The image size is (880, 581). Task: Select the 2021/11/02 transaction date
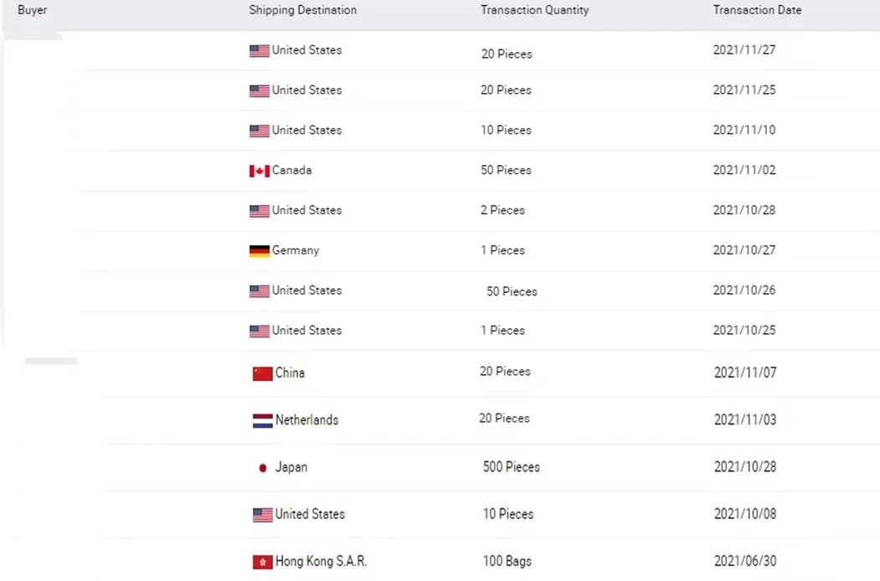pyautogui.click(x=744, y=170)
